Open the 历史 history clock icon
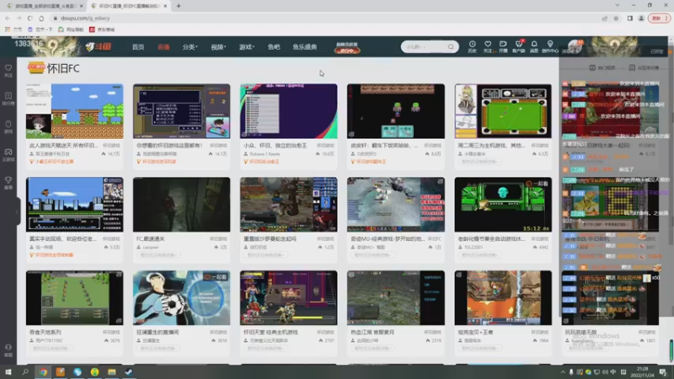The width and height of the screenshot is (674, 379). [x=472, y=46]
